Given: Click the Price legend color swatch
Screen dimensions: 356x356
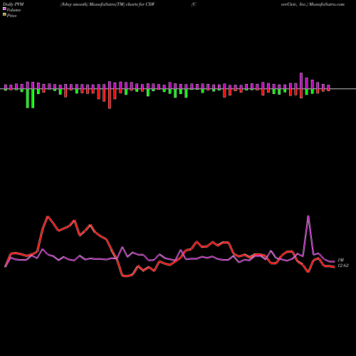Looking at the screenshot, I should point(4,14).
